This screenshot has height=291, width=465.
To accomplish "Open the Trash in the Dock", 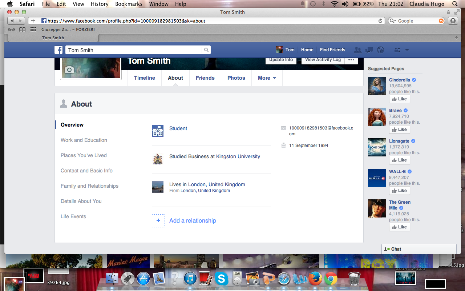I will pyautogui.click(x=354, y=279).
